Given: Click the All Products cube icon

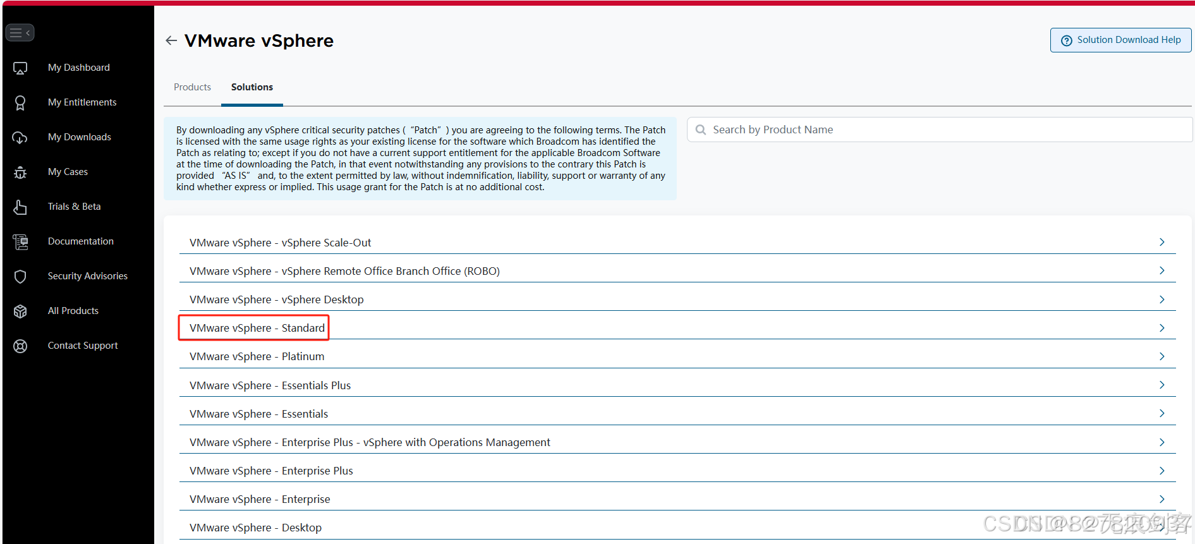Looking at the screenshot, I should coord(20,311).
